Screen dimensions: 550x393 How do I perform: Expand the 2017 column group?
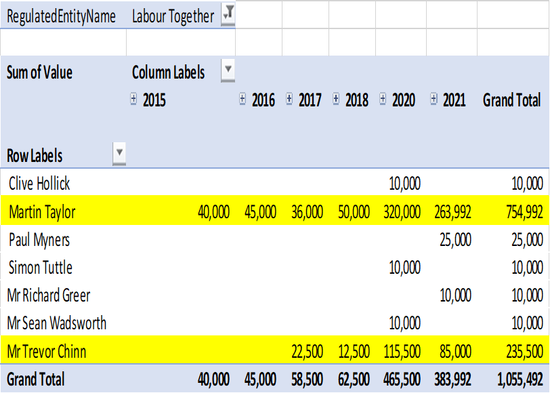point(289,99)
